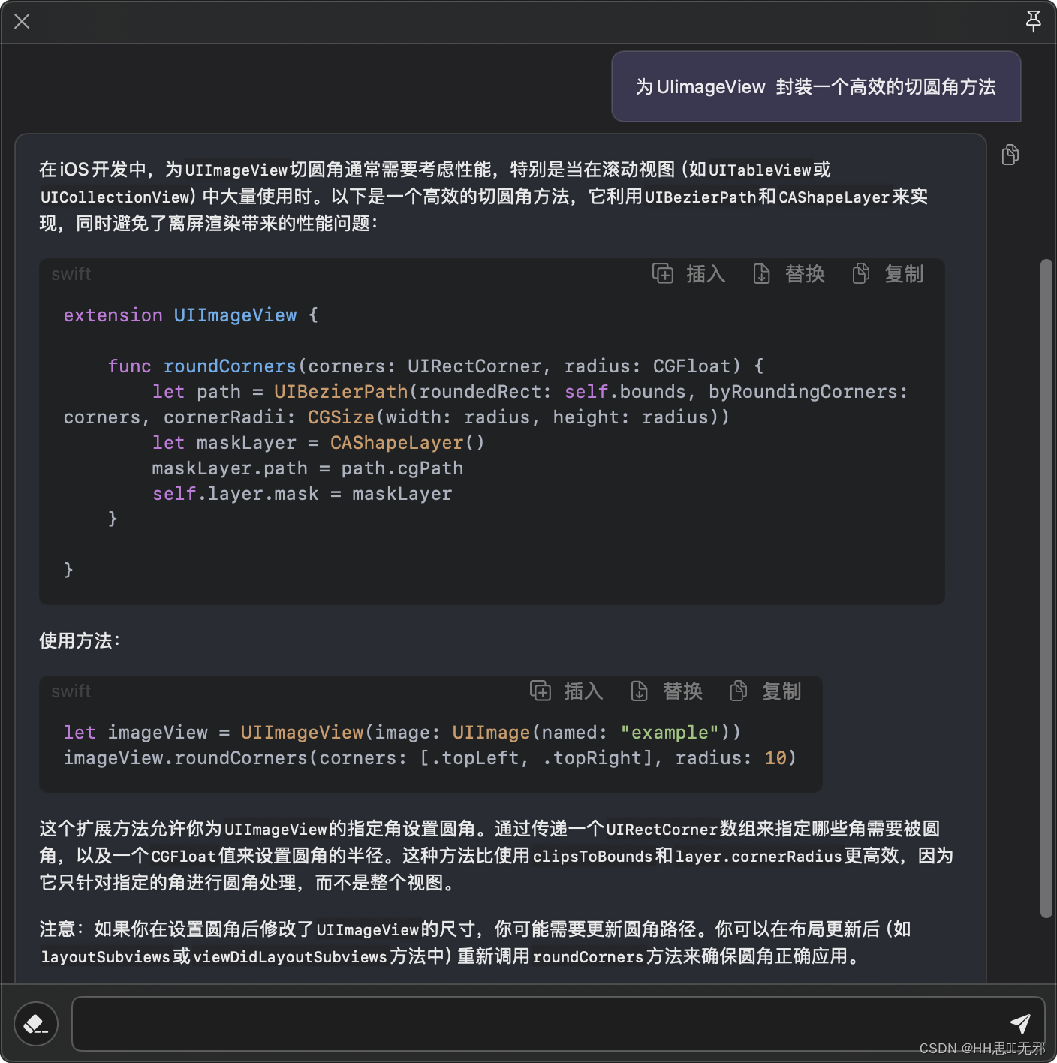Screen dimensions: 1057x1063
Task: Send message with the paper plane icon
Action: click(1020, 1023)
